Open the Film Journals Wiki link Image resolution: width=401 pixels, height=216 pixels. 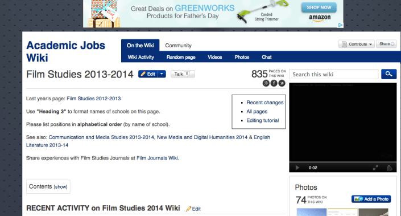(x=158, y=158)
